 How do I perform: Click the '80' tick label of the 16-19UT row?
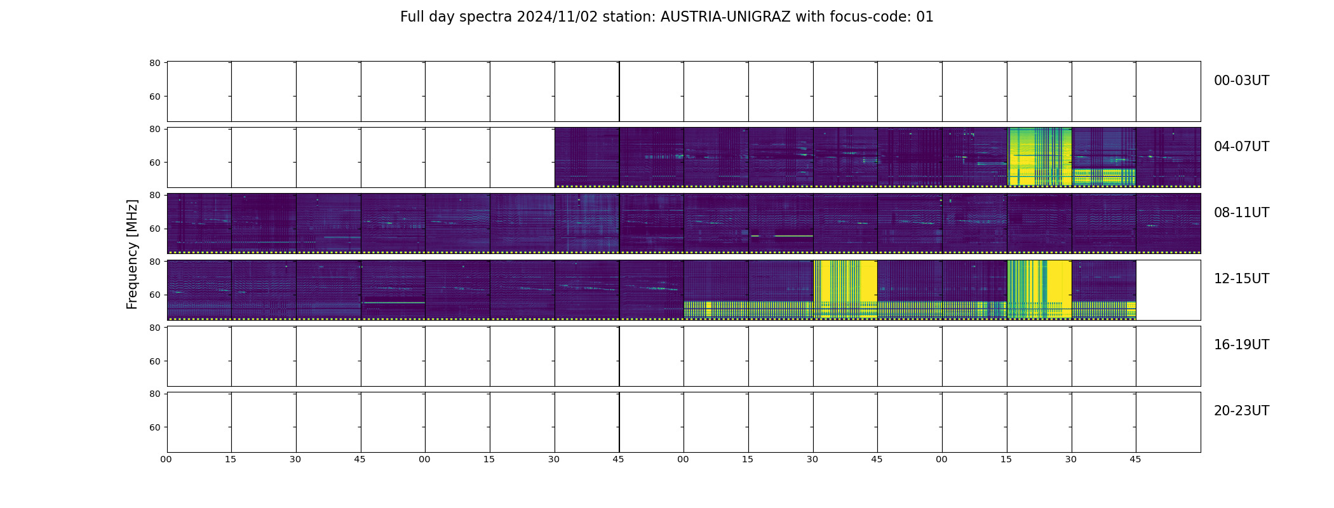(x=154, y=328)
